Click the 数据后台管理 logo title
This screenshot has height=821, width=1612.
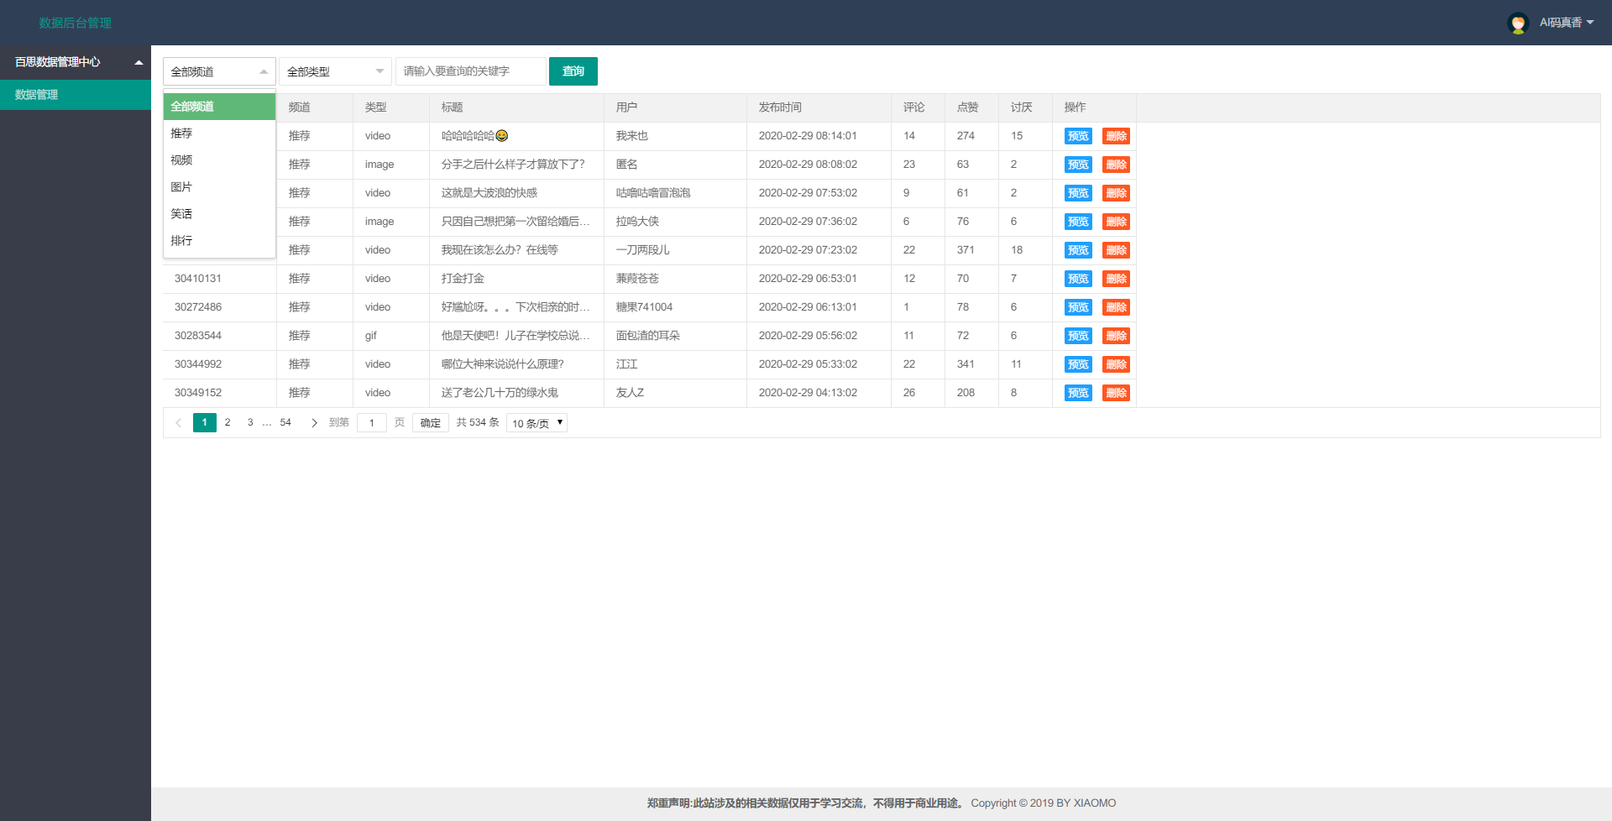pyautogui.click(x=75, y=23)
